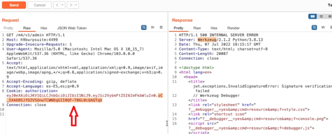Click the Request panel heading
The image size is (332, 134).
tap(10, 20)
